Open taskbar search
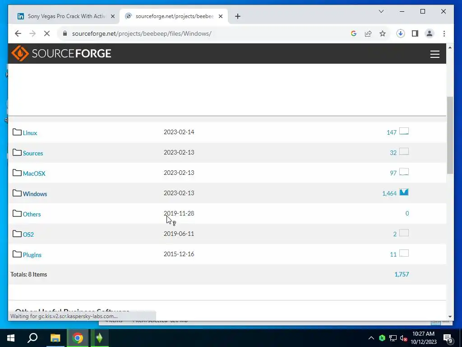The width and height of the screenshot is (462, 347). [32, 338]
